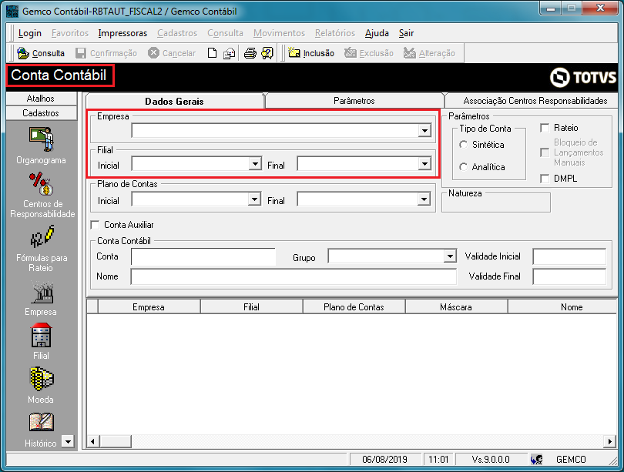Open the Moeda coins sidebar icon
This screenshot has height=472, width=624.
42,379
